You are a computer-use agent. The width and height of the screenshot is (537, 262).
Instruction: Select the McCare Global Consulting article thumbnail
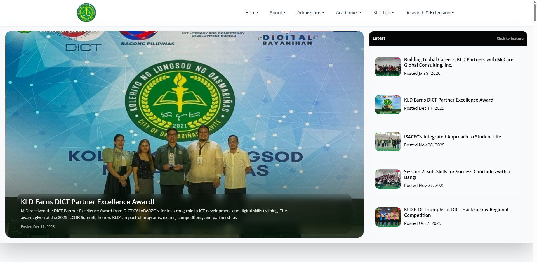[388, 67]
